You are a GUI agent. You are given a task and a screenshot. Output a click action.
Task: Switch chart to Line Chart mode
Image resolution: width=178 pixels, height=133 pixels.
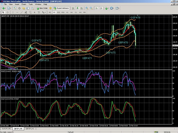tap(82, 8)
